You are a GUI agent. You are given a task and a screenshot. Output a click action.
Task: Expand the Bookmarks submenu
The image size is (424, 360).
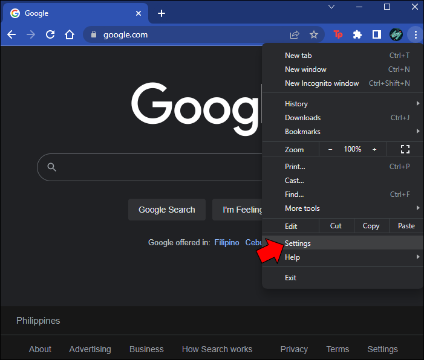(x=342, y=132)
